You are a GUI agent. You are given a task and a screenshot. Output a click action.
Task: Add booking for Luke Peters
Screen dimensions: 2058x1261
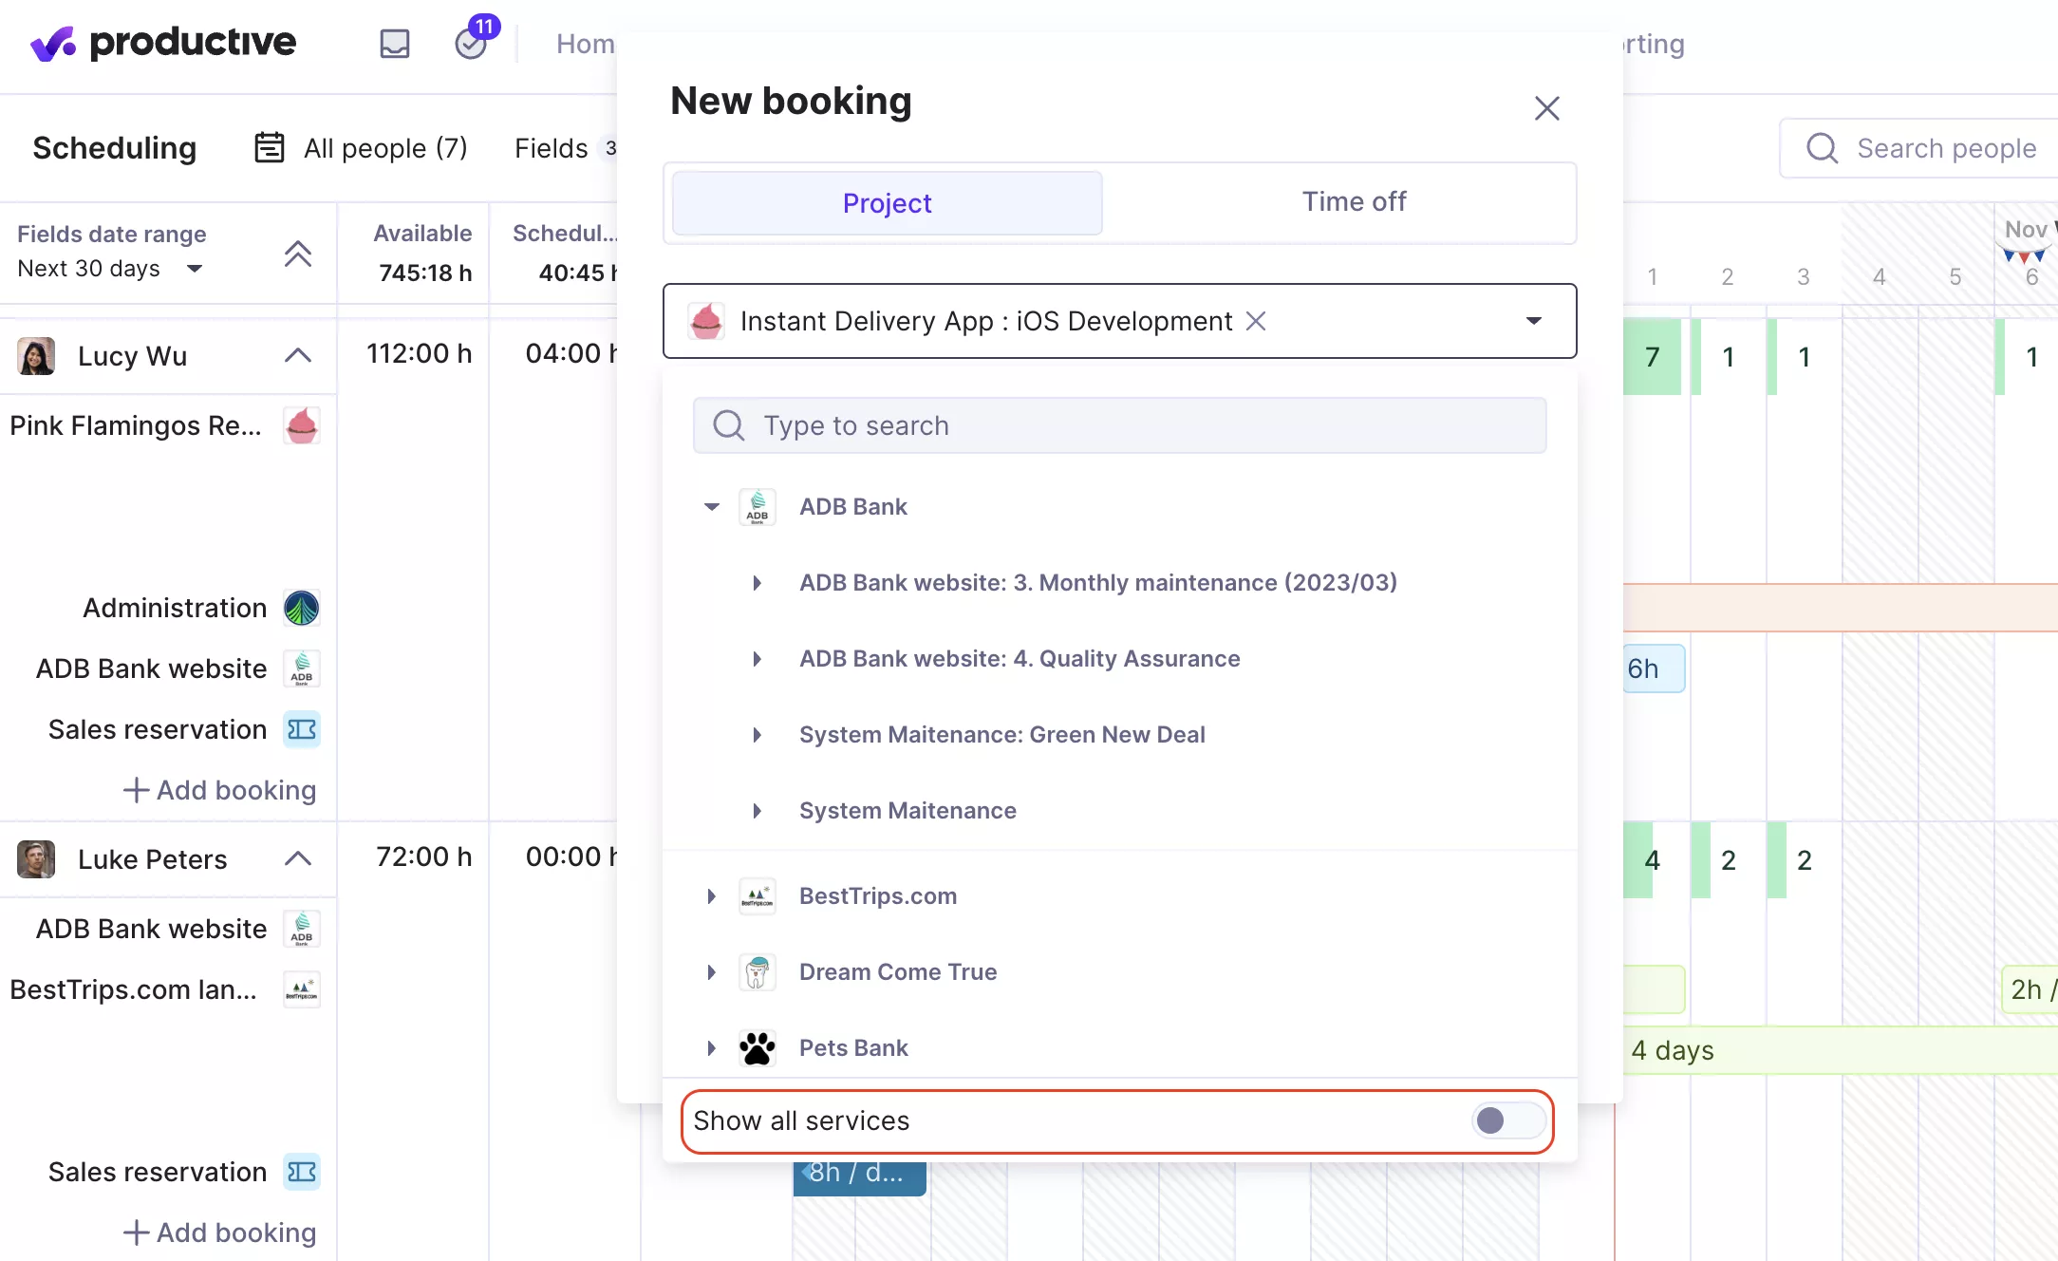coord(220,1233)
